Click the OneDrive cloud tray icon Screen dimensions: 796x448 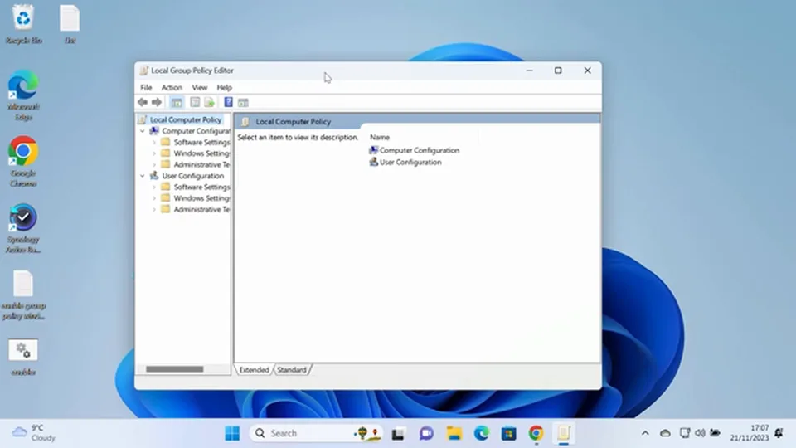click(665, 433)
